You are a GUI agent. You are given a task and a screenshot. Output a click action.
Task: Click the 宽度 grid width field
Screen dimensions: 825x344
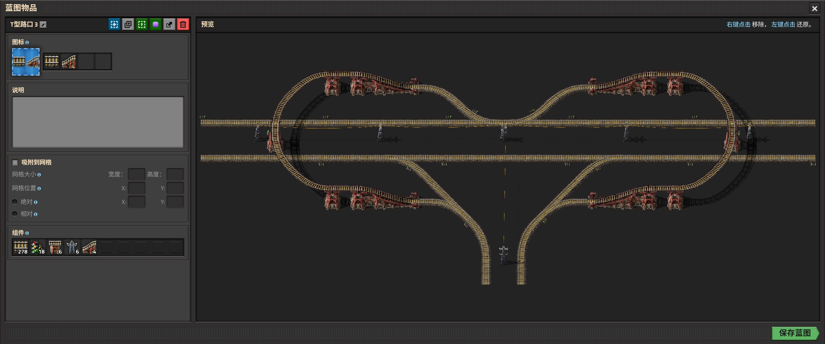[137, 174]
